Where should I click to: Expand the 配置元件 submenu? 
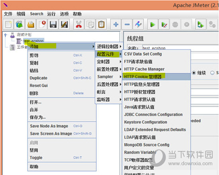(108, 54)
